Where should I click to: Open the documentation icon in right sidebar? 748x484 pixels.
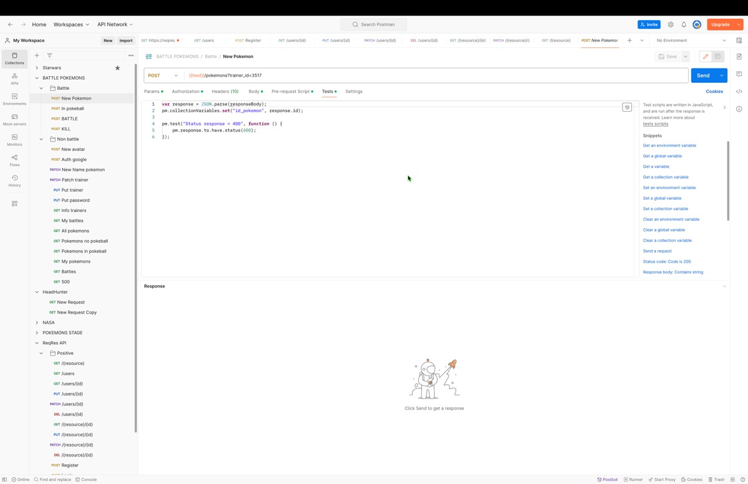(739, 56)
